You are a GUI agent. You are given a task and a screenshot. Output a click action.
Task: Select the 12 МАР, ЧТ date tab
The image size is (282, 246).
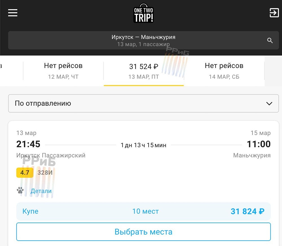click(63, 71)
